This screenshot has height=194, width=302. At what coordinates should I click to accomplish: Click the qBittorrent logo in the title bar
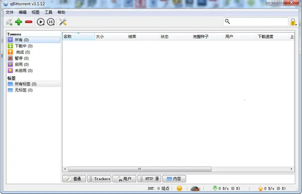pos(6,4)
